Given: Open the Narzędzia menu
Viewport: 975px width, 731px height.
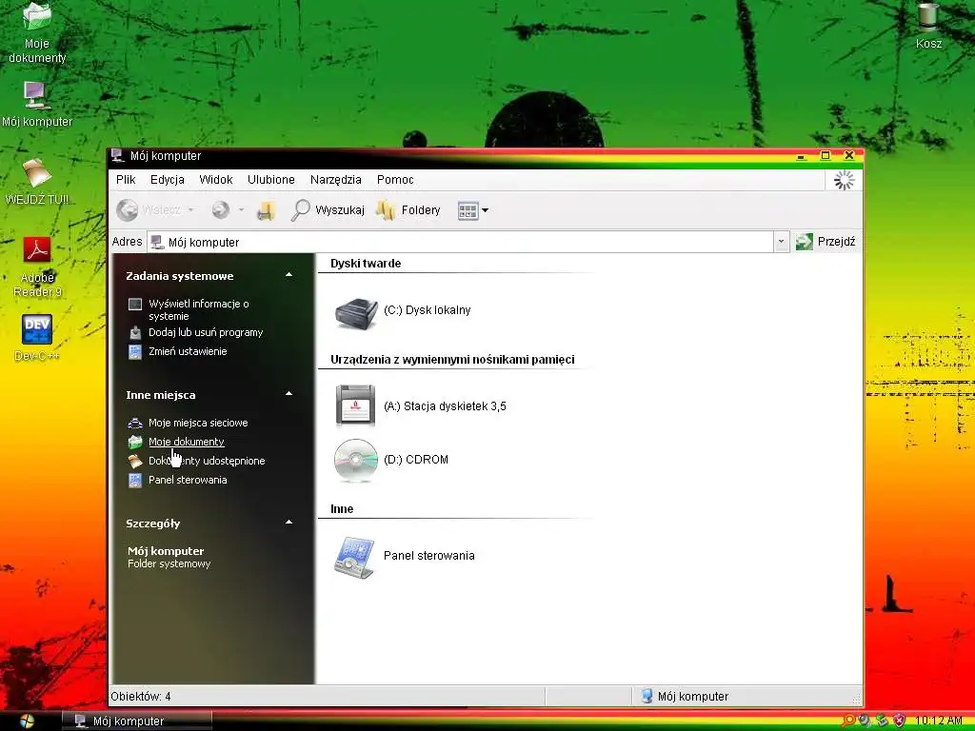Looking at the screenshot, I should [336, 180].
